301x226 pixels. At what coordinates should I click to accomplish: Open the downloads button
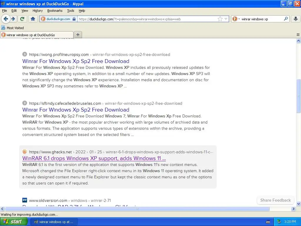click(296, 19)
